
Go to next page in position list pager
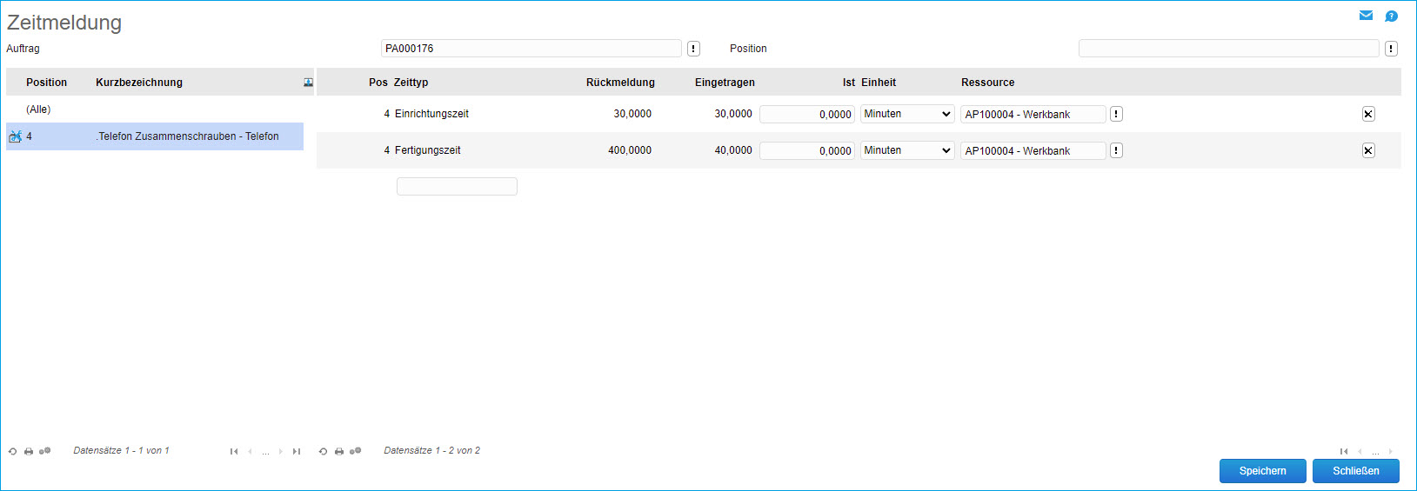coord(280,451)
